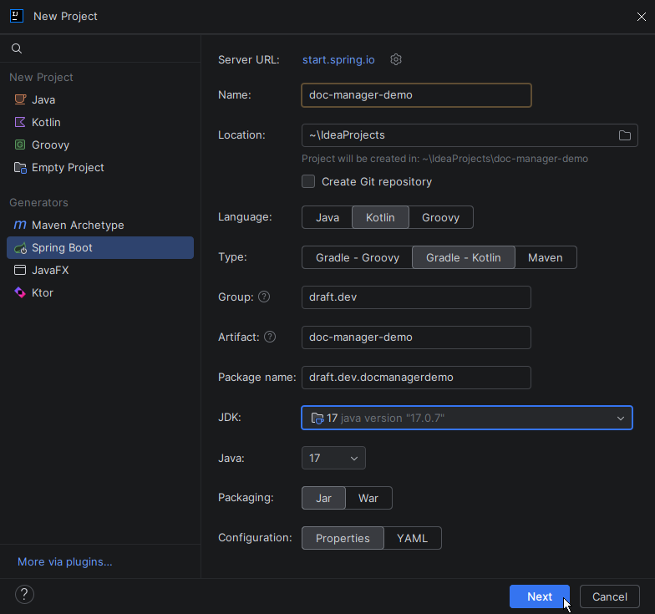Select the Groovy project type

[100, 145]
